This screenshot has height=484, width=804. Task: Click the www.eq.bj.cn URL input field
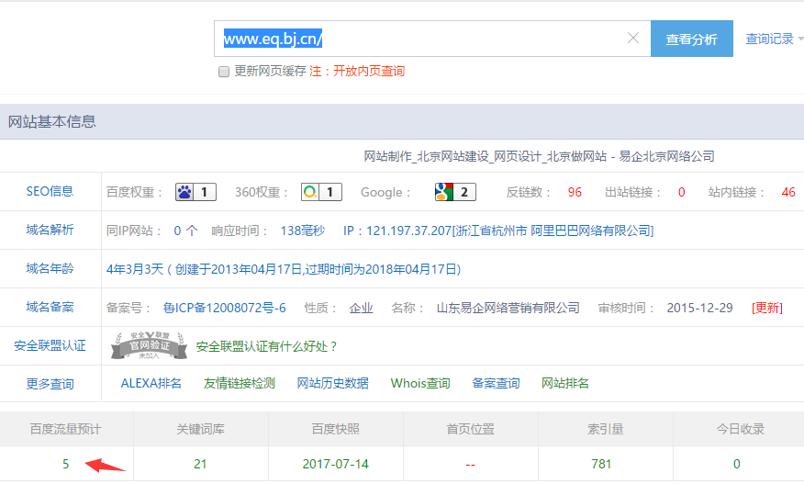pos(422,39)
